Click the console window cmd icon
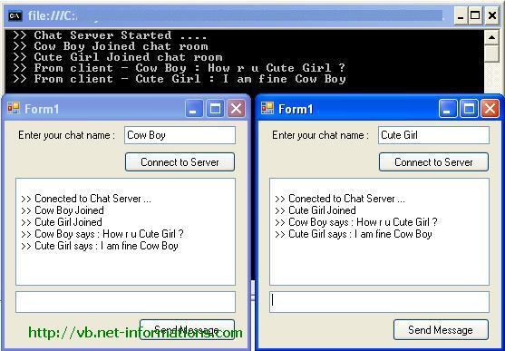 point(15,15)
